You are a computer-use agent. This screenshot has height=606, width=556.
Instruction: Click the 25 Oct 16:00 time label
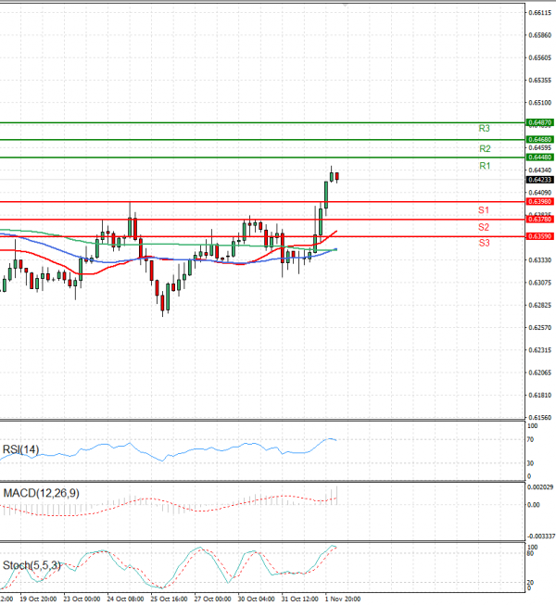pyautogui.click(x=169, y=599)
